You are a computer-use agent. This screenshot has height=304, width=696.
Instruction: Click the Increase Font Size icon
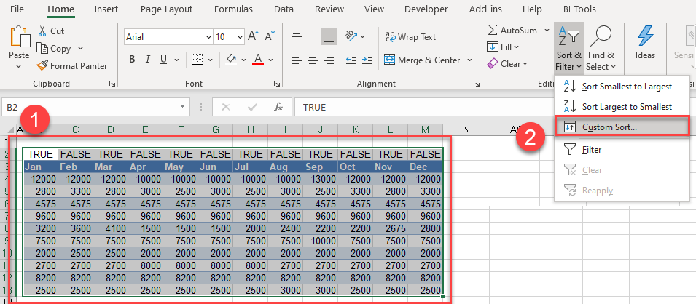click(x=253, y=36)
